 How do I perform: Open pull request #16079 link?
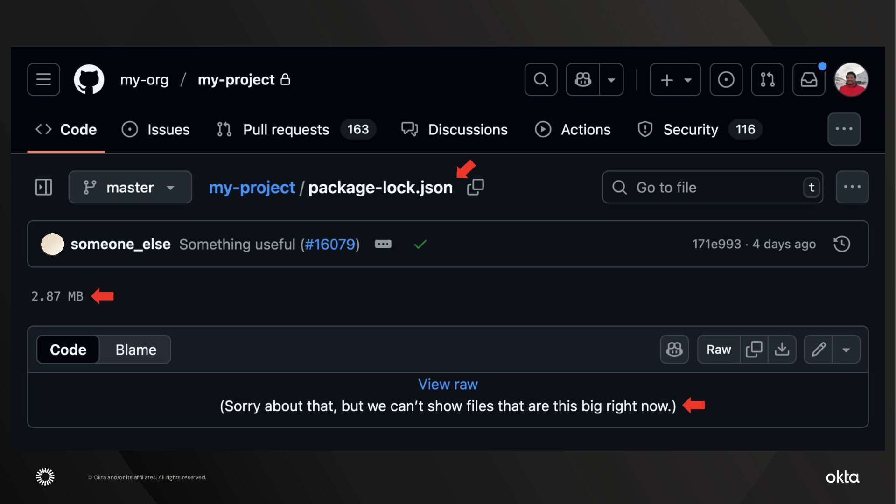tap(330, 244)
